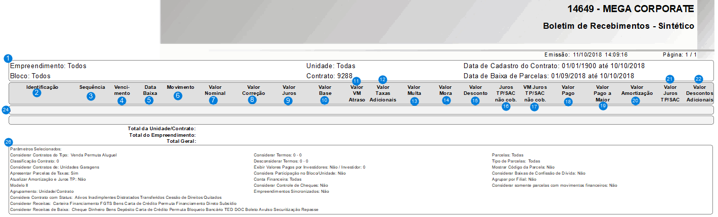
Task: Click the '14649 - MEGA CORPORATE' title
Action: point(631,10)
